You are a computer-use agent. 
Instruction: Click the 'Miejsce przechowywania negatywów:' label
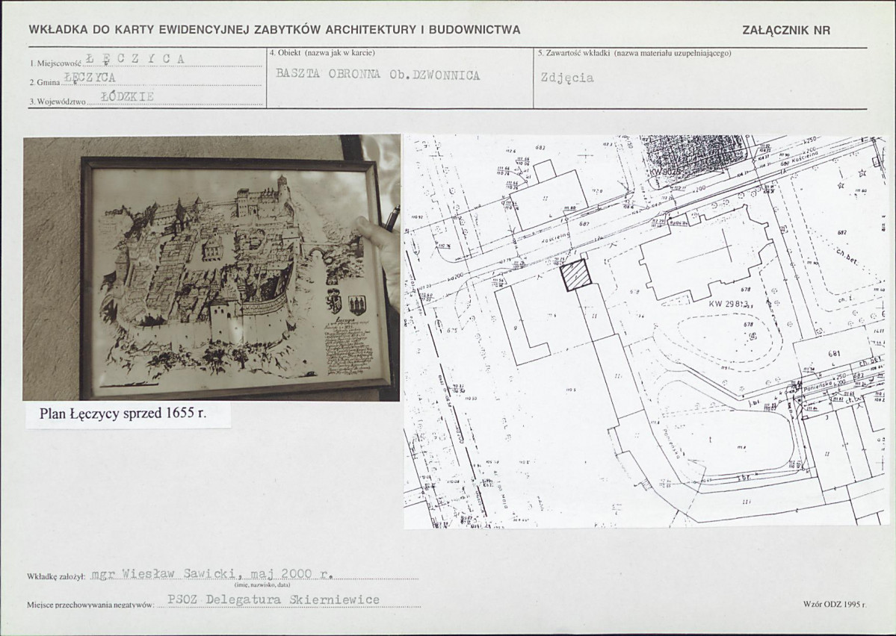(91, 605)
